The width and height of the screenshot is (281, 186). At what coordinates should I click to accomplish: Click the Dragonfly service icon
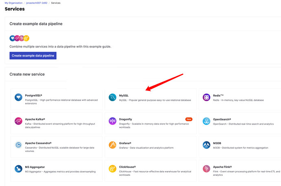tap(112, 121)
